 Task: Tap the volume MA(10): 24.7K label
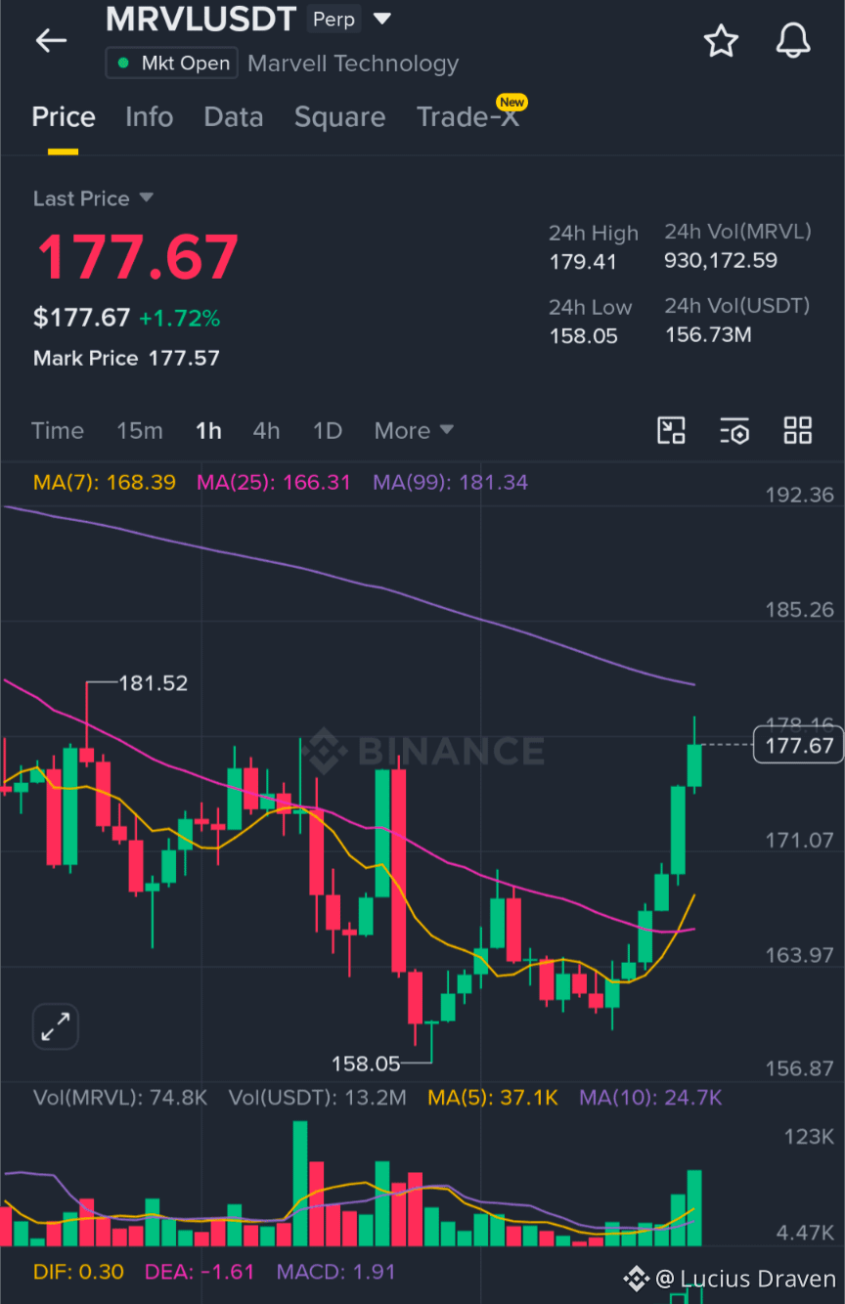pos(650,1098)
